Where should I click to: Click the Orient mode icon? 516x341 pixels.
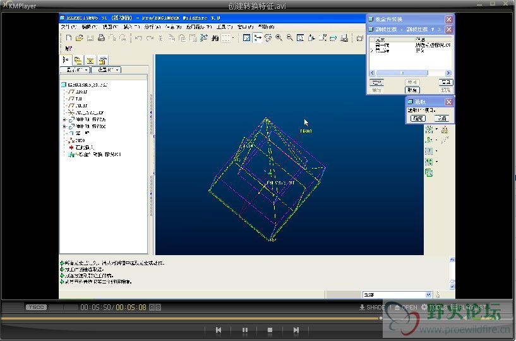coord(268,38)
